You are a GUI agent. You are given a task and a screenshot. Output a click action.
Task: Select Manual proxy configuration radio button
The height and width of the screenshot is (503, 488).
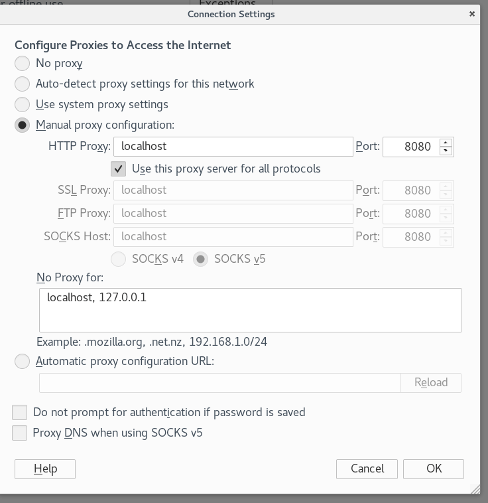click(x=23, y=125)
